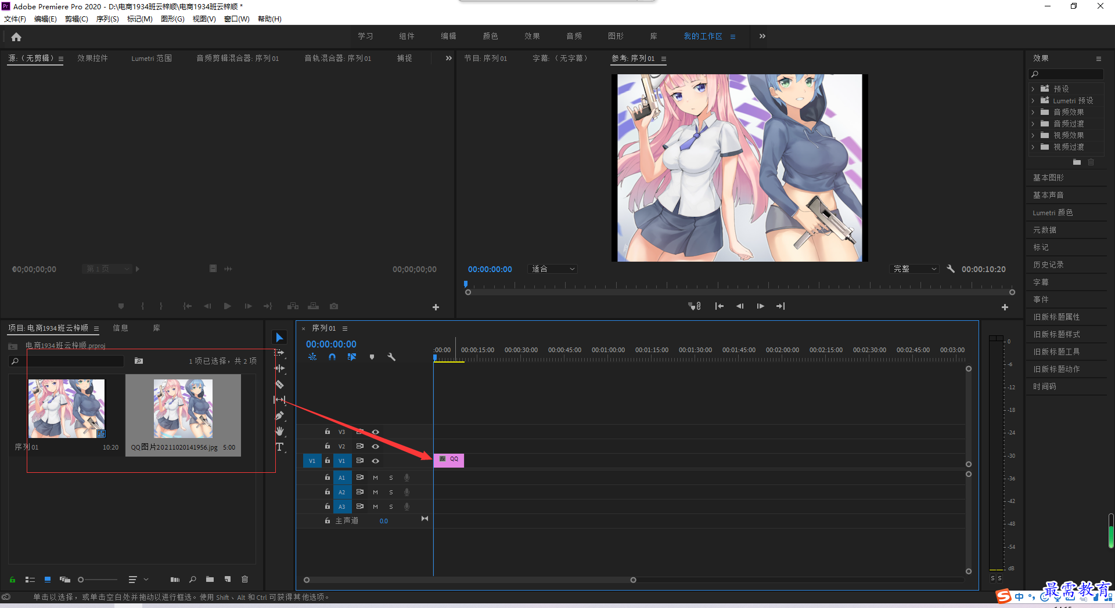Switch to the 效果控件 tab
1115x608 pixels.
[92, 58]
